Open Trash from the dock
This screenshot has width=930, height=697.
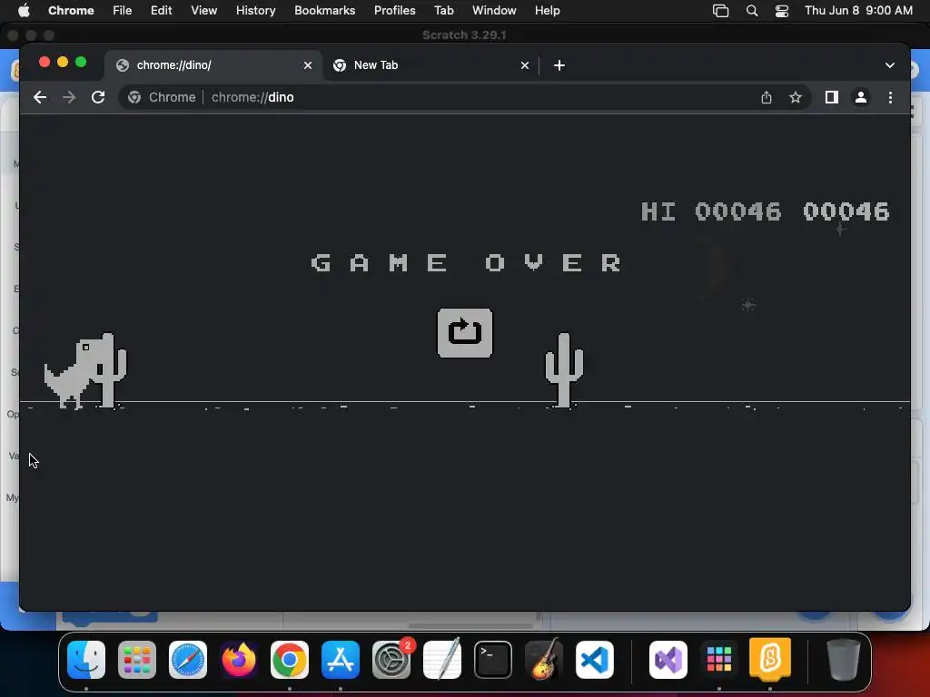844,660
